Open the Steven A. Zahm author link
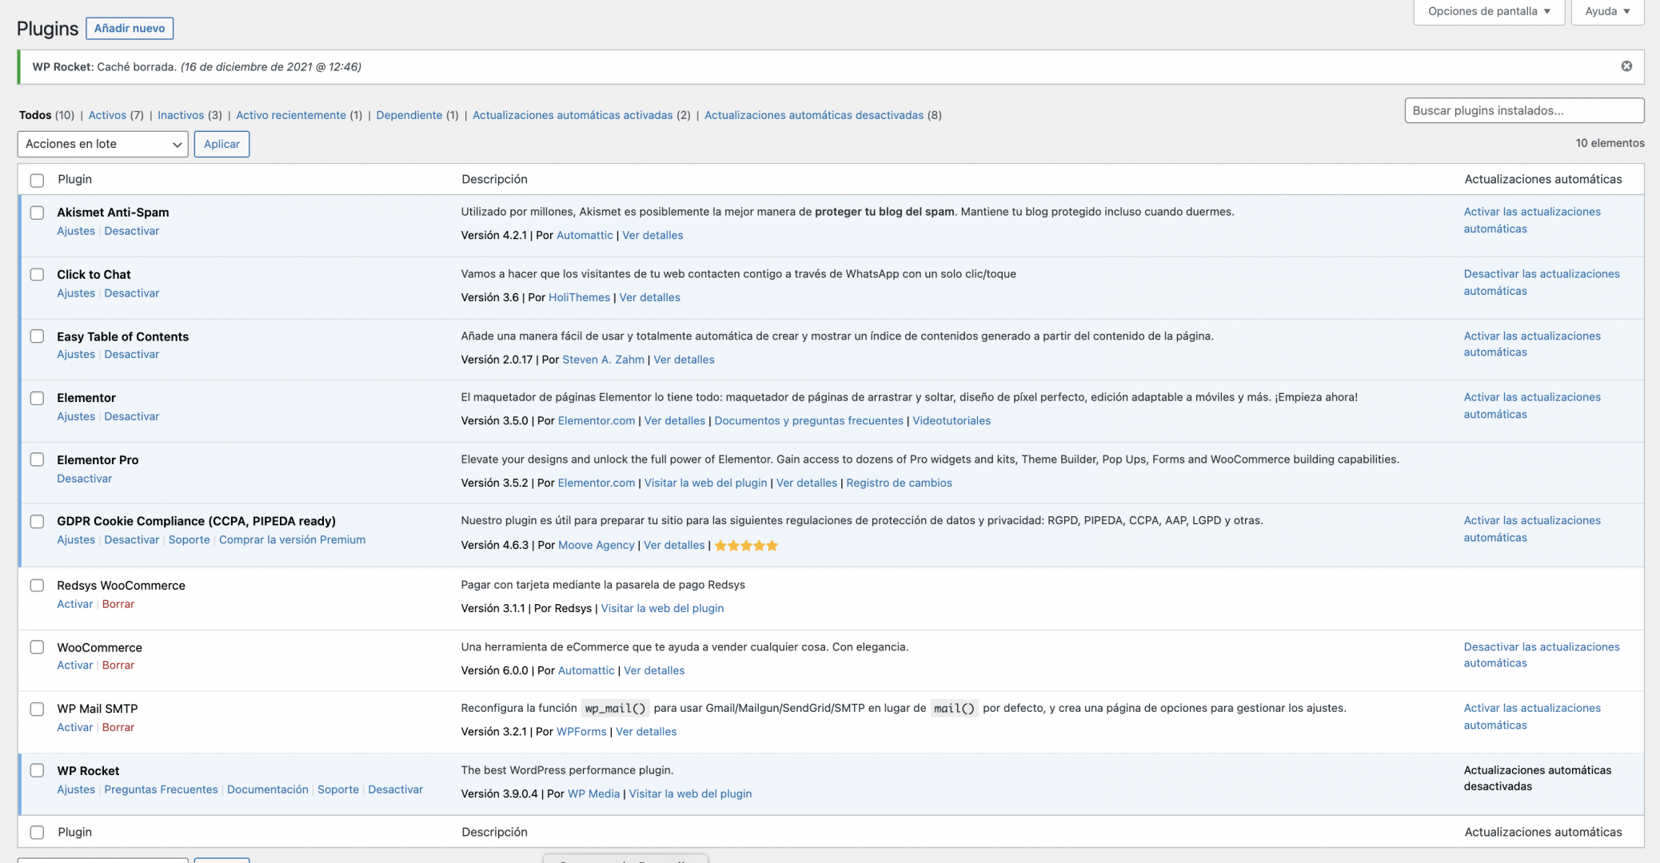1660x863 pixels. 603,360
